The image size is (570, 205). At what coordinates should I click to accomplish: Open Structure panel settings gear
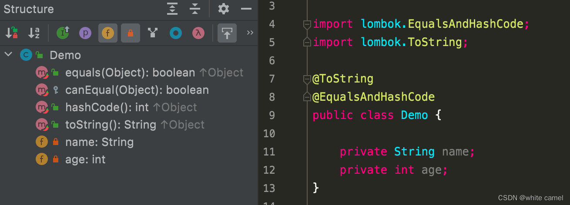pyautogui.click(x=224, y=9)
